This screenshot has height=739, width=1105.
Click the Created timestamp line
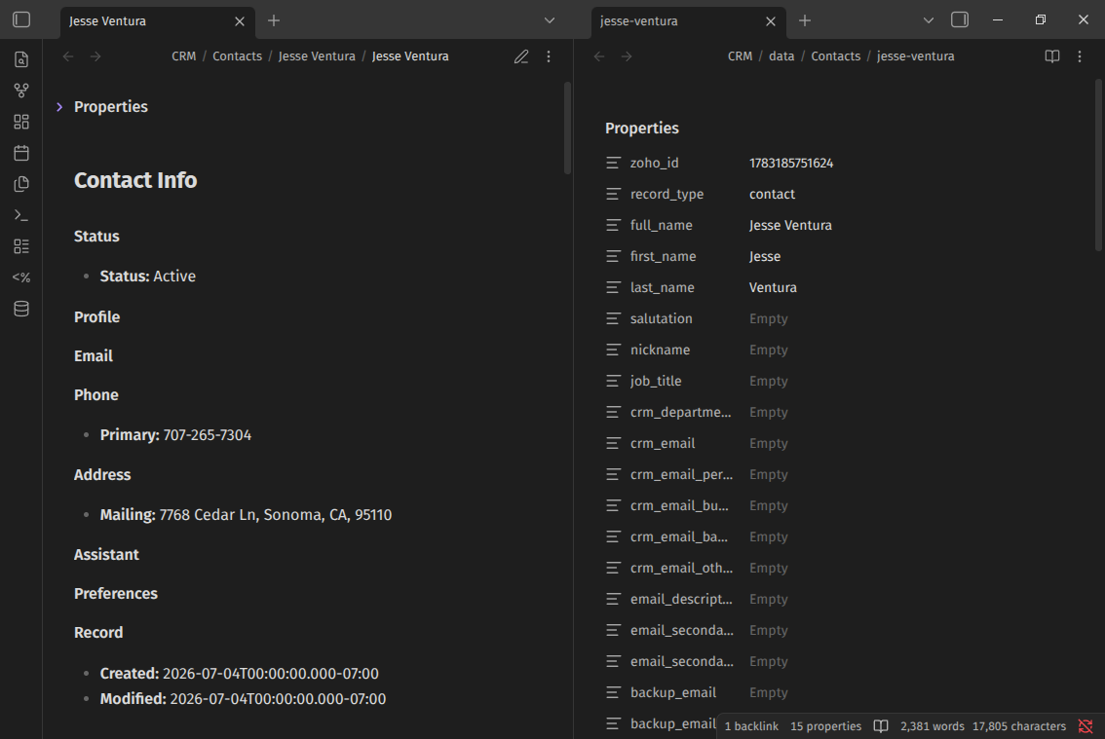pyautogui.click(x=239, y=674)
